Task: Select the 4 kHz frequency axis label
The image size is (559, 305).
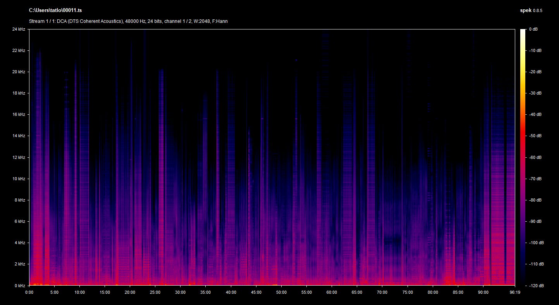Action: (19, 243)
